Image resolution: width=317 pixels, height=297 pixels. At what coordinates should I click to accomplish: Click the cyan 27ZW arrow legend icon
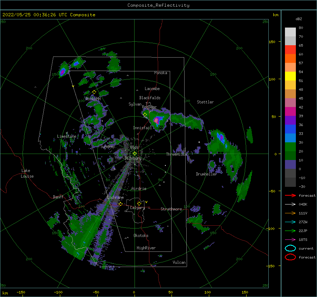click(290, 222)
